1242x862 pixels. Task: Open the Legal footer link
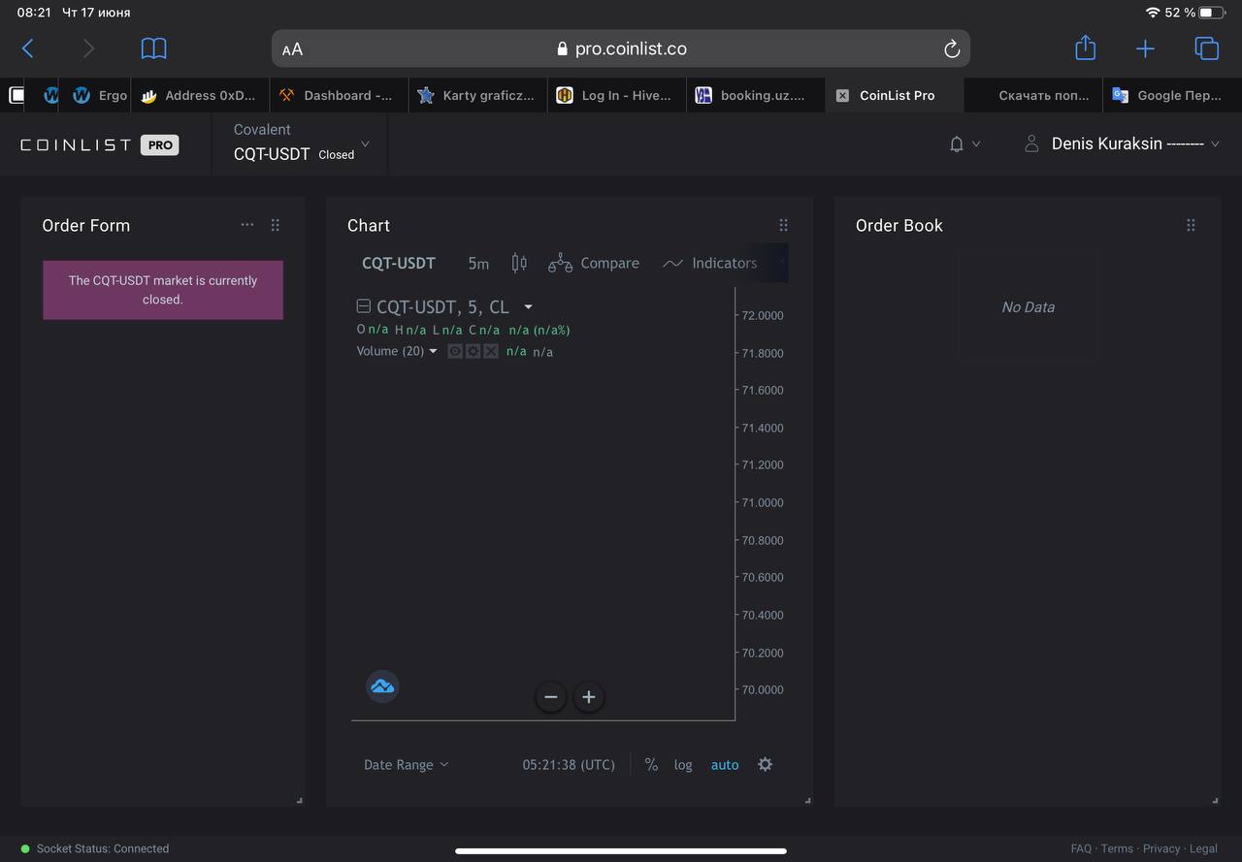1203,848
